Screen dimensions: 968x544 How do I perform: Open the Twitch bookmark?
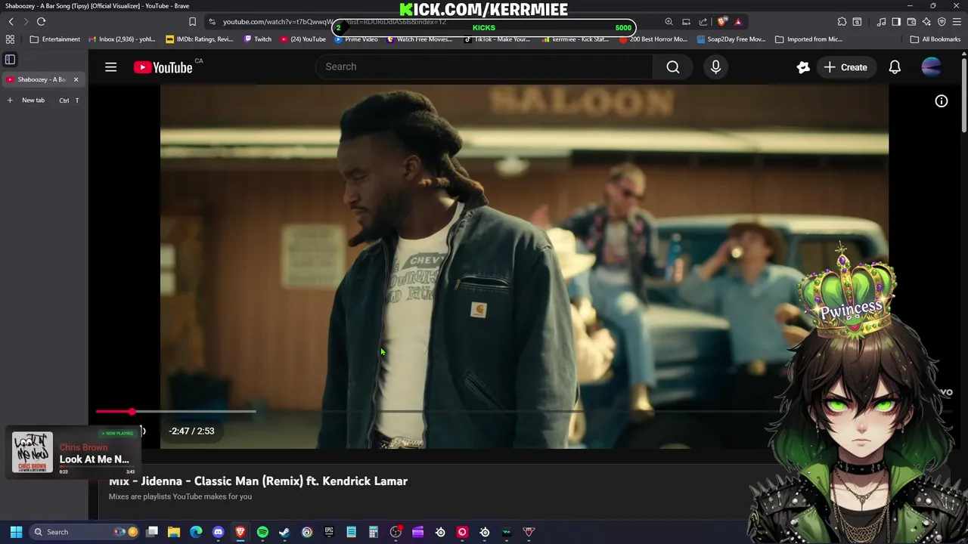pos(257,39)
